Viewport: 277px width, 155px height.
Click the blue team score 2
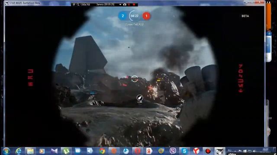[123, 16]
